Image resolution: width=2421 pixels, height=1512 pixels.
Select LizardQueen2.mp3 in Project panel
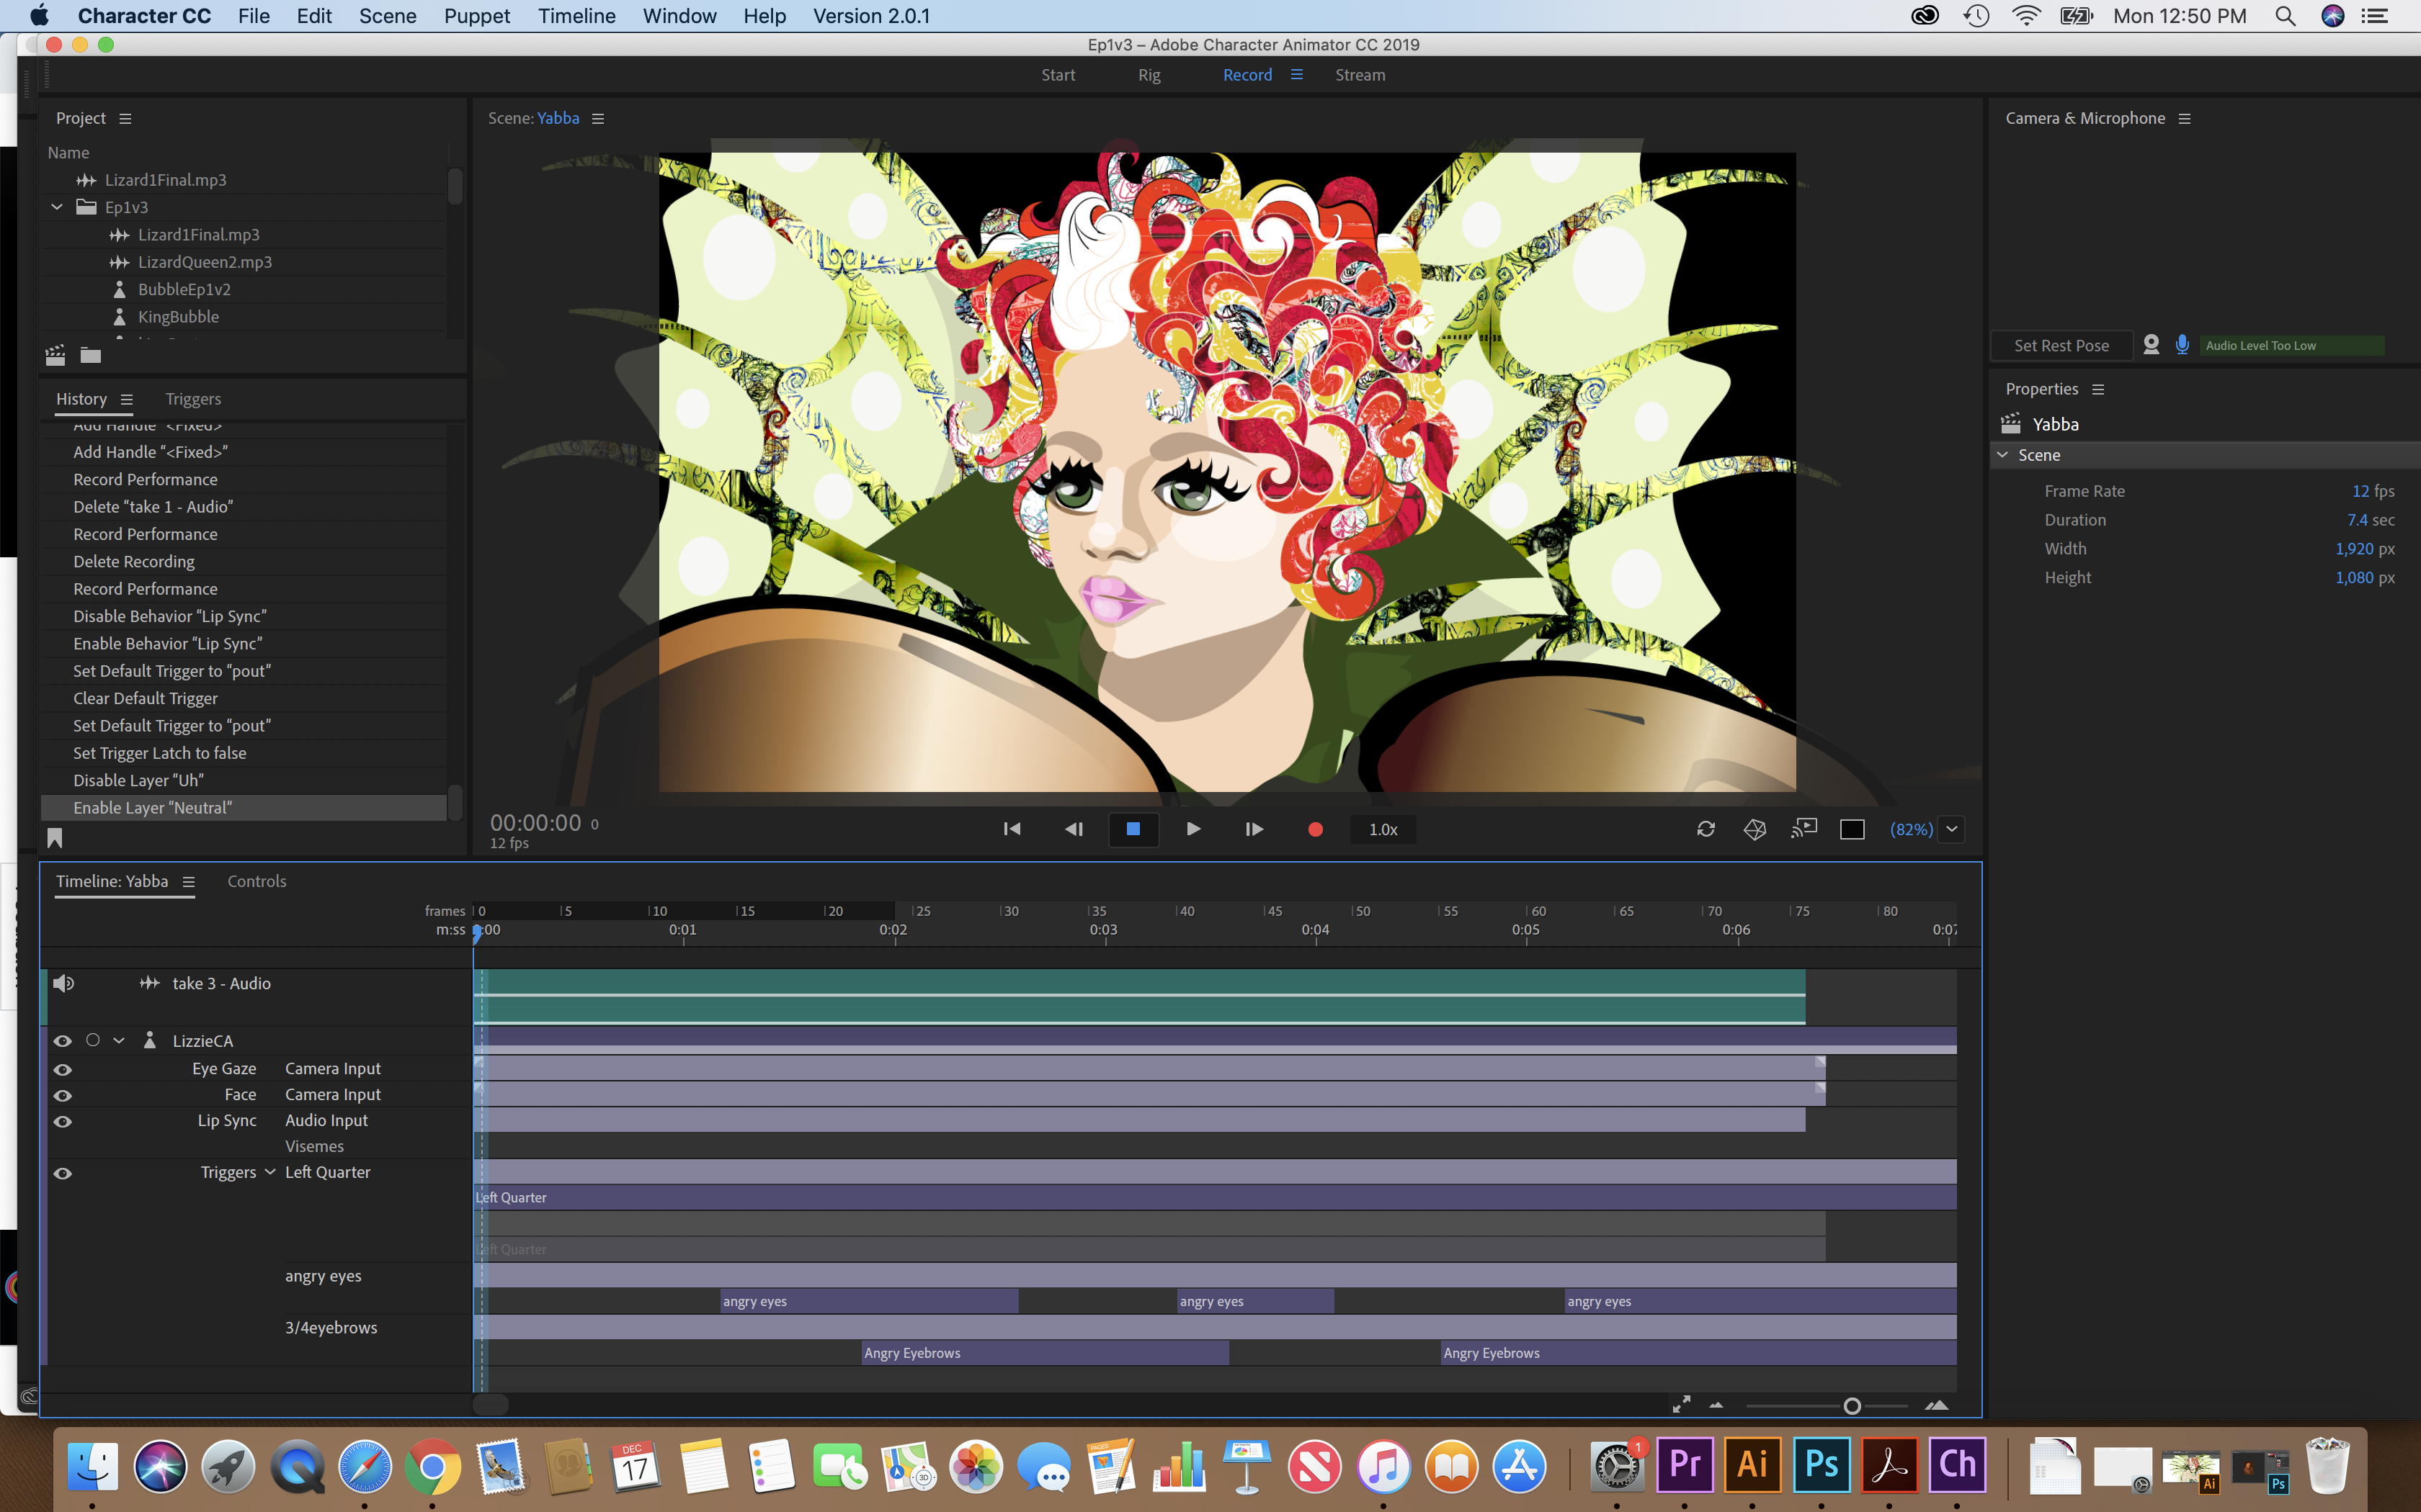(x=204, y=262)
